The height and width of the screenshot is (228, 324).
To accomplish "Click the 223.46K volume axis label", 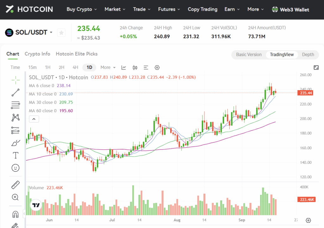I will tap(306, 200).
